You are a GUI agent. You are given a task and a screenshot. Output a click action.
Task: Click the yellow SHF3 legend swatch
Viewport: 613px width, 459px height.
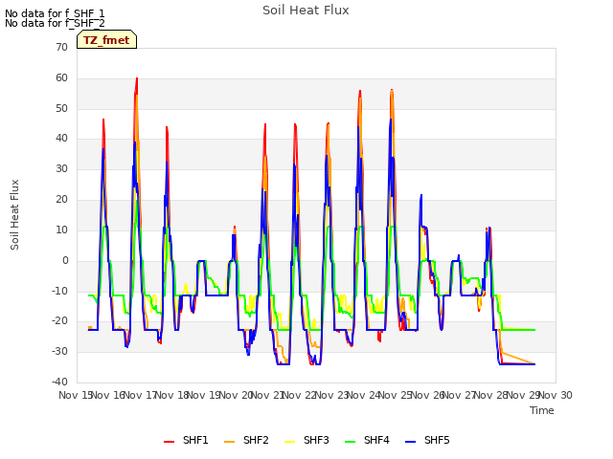click(x=289, y=442)
